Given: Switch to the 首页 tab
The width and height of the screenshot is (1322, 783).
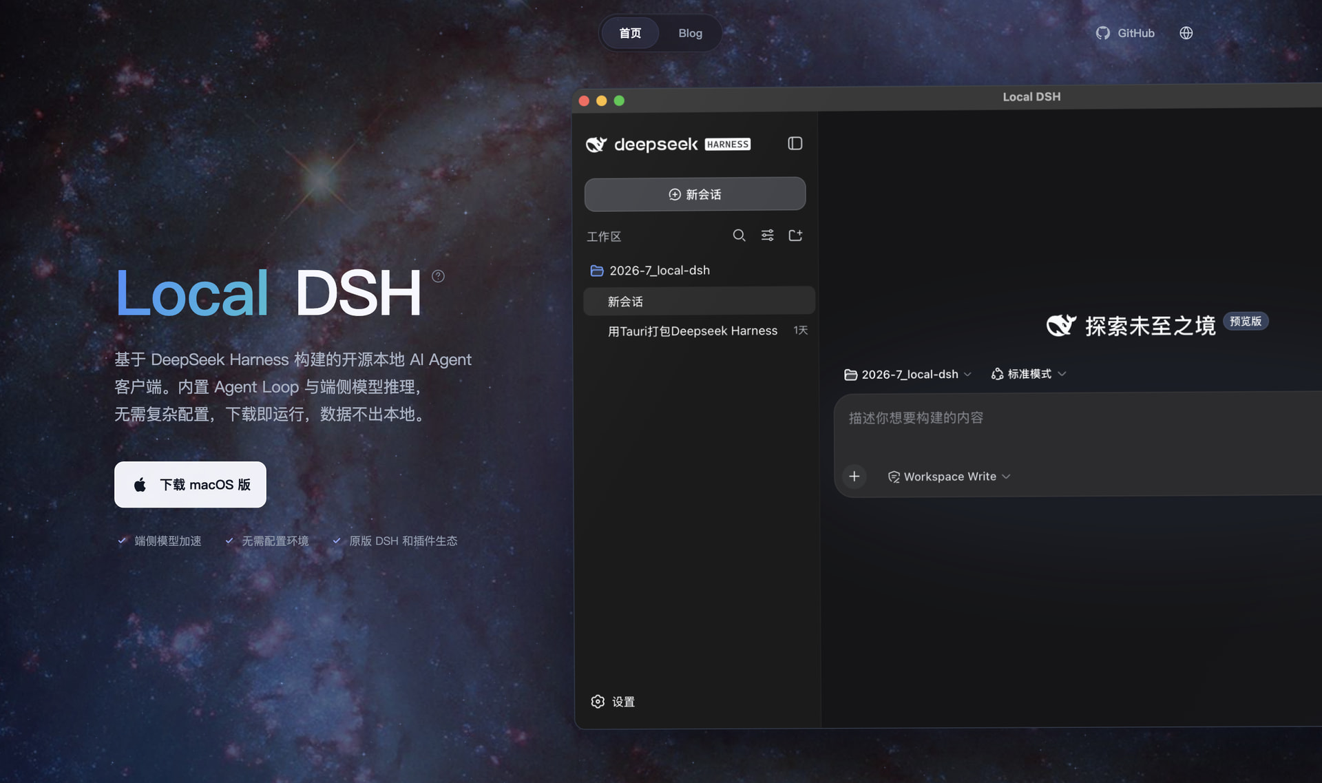Looking at the screenshot, I should coord(630,33).
